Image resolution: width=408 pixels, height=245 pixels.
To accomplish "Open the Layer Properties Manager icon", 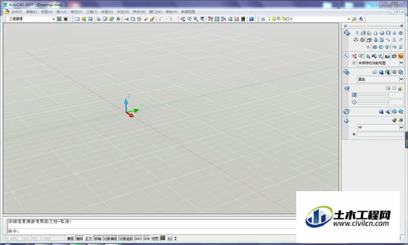I will click(263, 19).
